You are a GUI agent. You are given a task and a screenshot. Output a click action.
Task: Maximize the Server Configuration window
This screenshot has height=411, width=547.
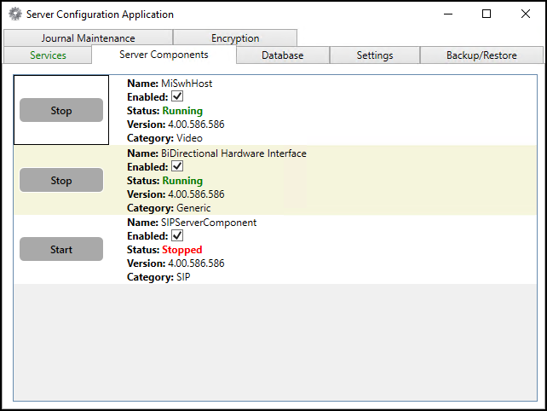tap(487, 14)
